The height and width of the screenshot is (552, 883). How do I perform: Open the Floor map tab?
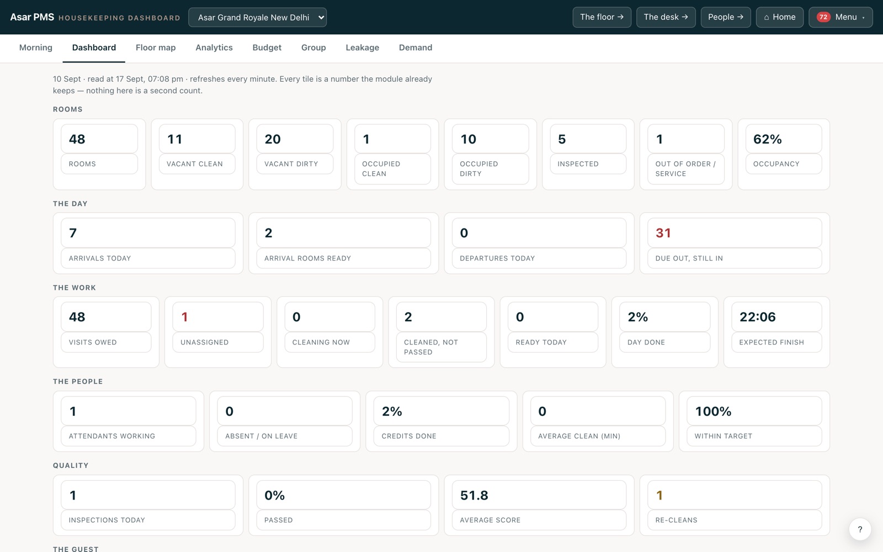pyautogui.click(x=156, y=48)
